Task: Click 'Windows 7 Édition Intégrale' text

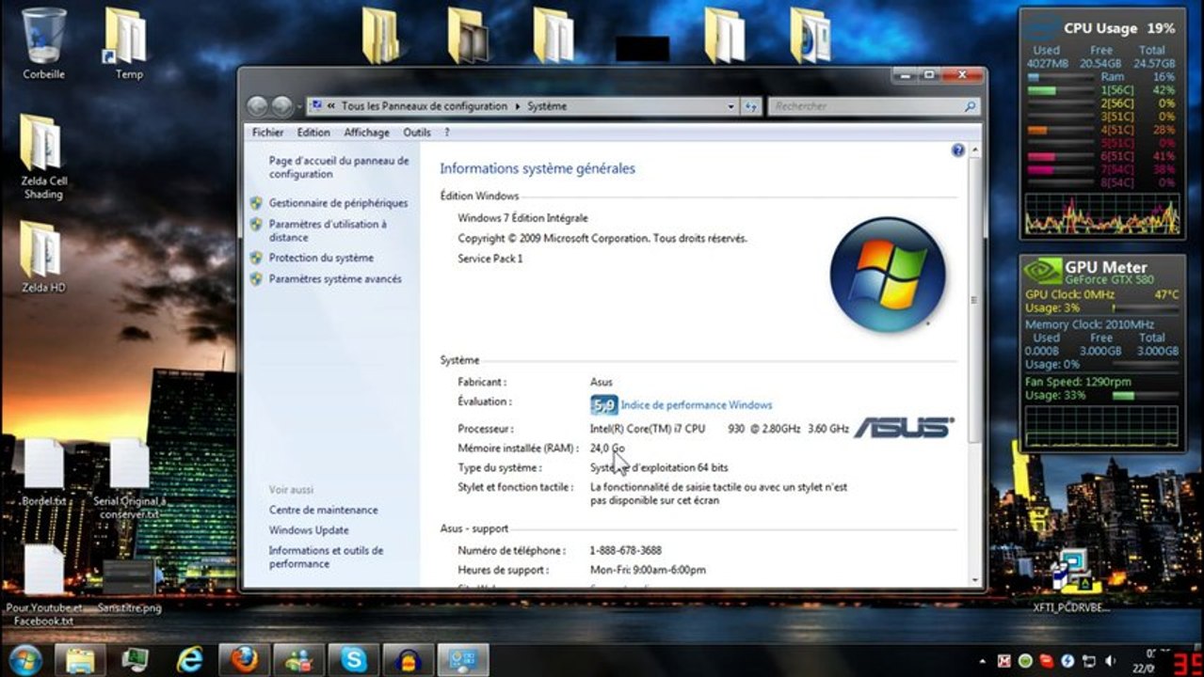Action: [522, 218]
